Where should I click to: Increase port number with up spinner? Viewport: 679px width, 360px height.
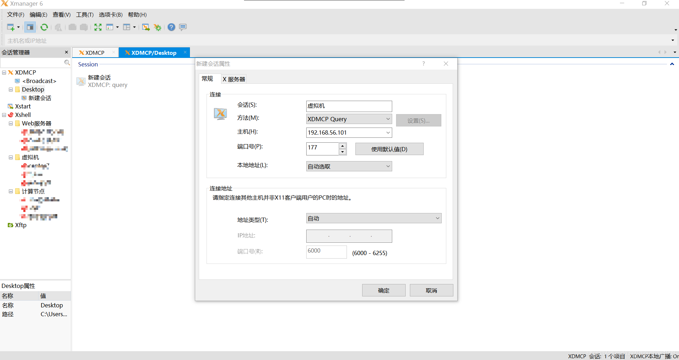342,146
